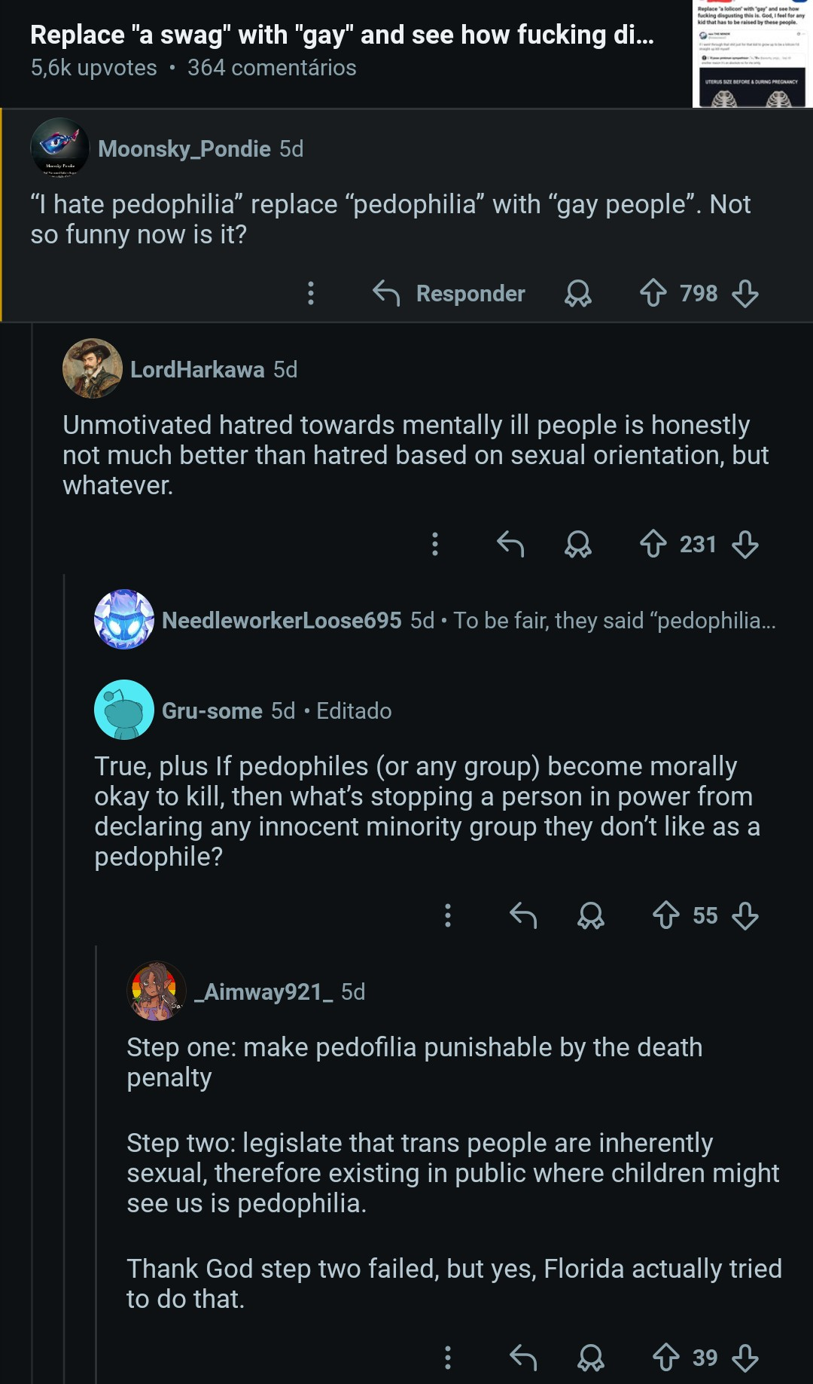Open overflow menu on Gru-some's comment
This screenshot has height=1384, width=813.
pos(448,915)
